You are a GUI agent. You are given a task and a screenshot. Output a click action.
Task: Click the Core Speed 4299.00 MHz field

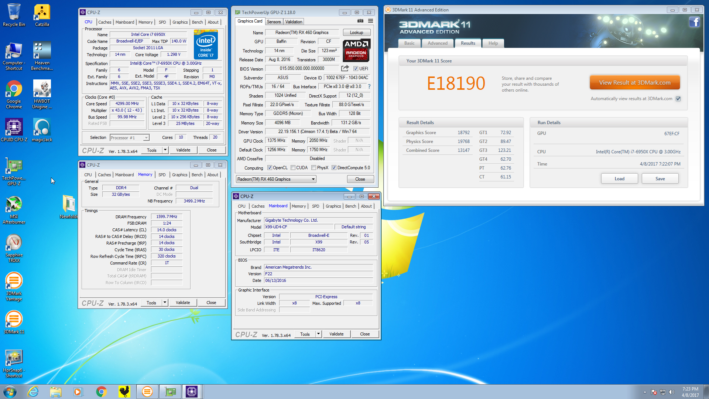(x=127, y=104)
